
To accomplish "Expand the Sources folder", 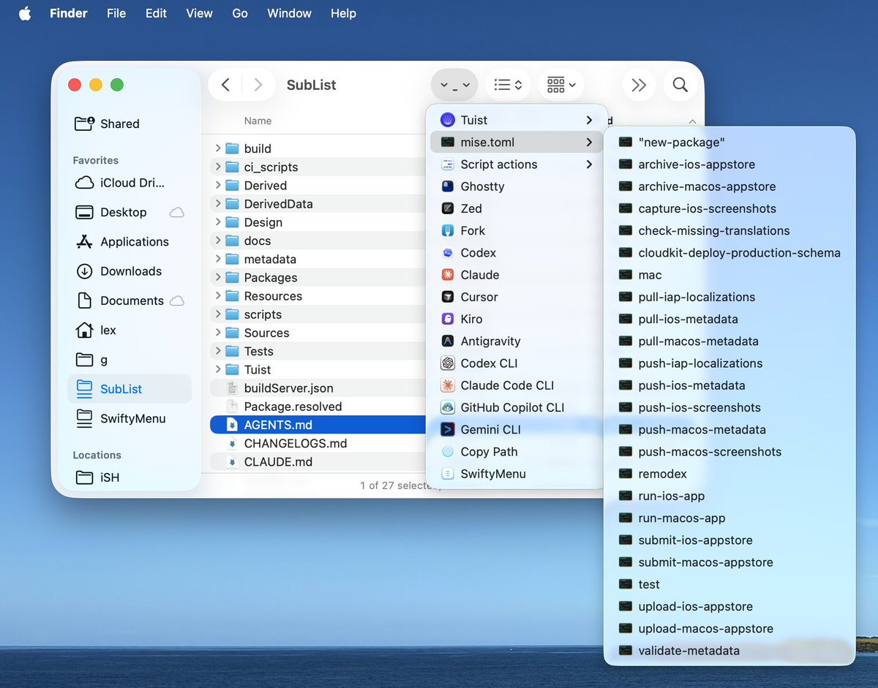I will 217,333.
